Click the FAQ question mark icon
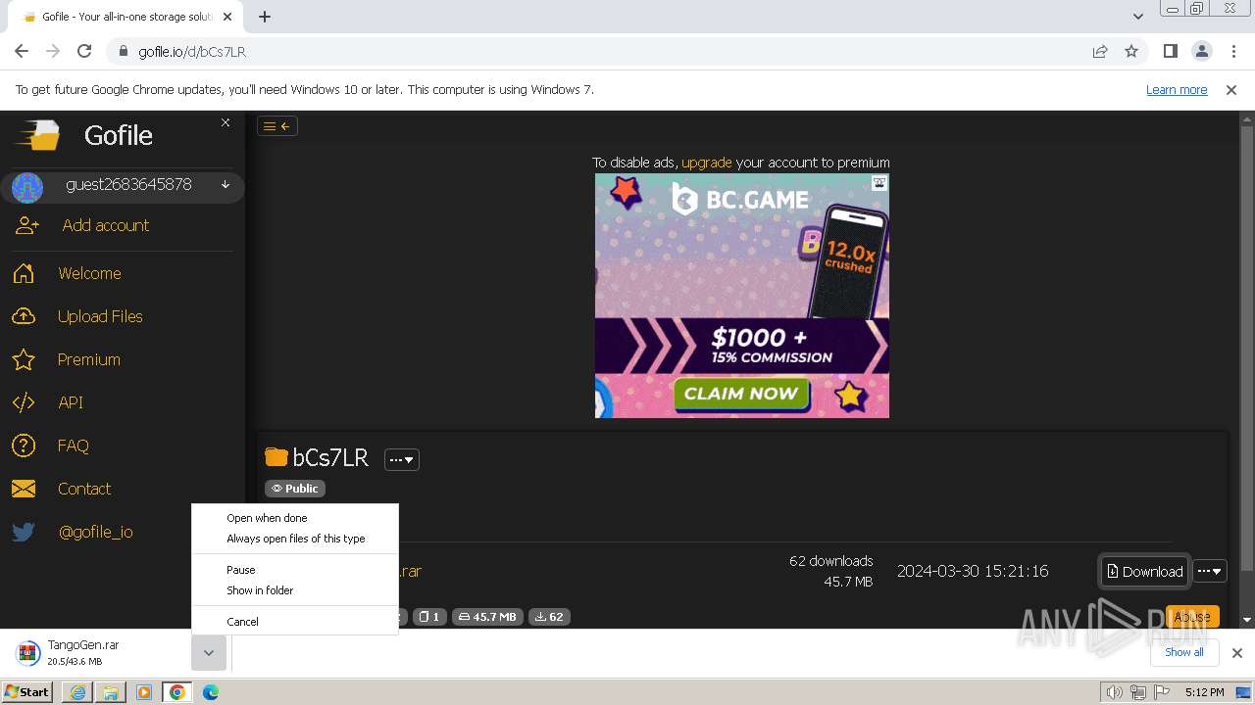The width and height of the screenshot is (1255, 705). tap(24, 446)
